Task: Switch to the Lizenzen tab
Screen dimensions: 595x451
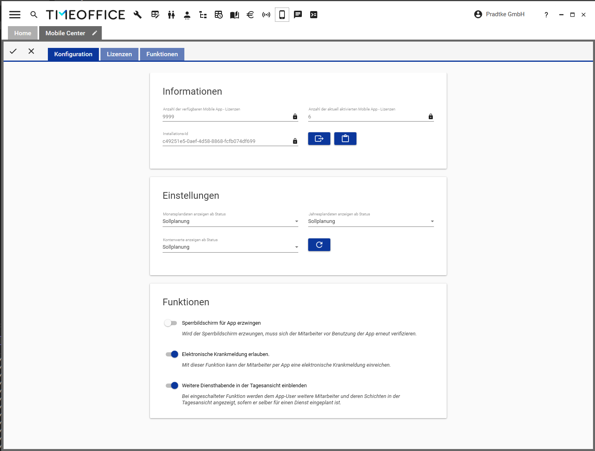Action: [119, 54]
